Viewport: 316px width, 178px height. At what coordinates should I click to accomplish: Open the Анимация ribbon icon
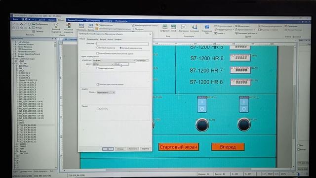(195, 28)
